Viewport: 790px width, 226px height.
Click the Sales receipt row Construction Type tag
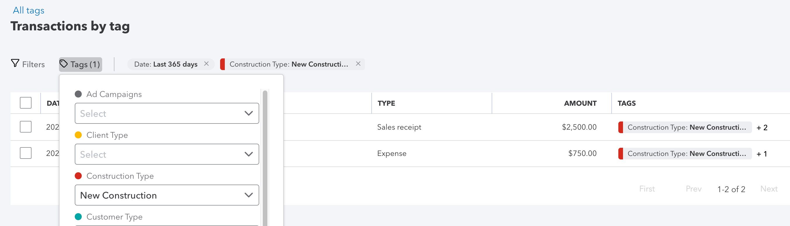(685, 127)
